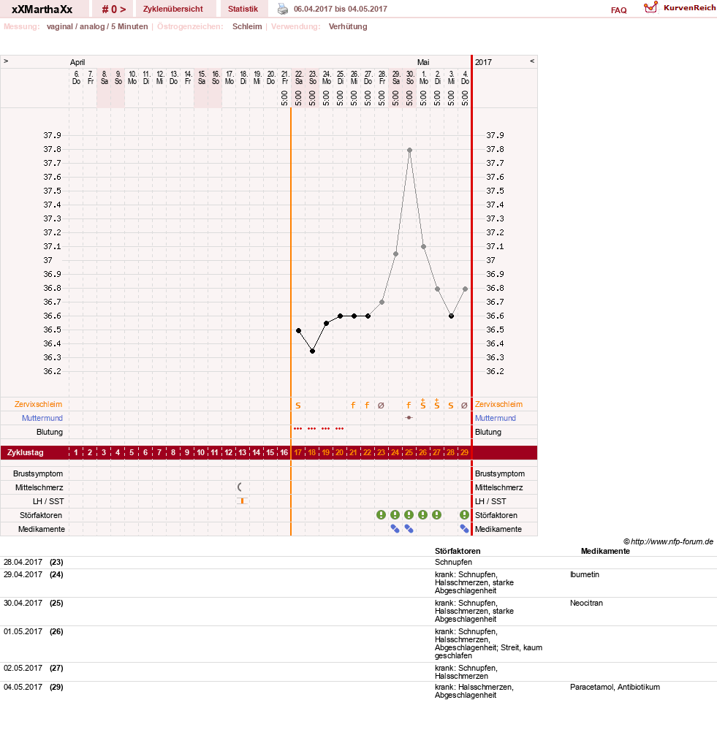Viewport: 717px width, 746px height.
Task: Click the Zervixschleim S+ symbol on day 27
Action: click(437, 404)
